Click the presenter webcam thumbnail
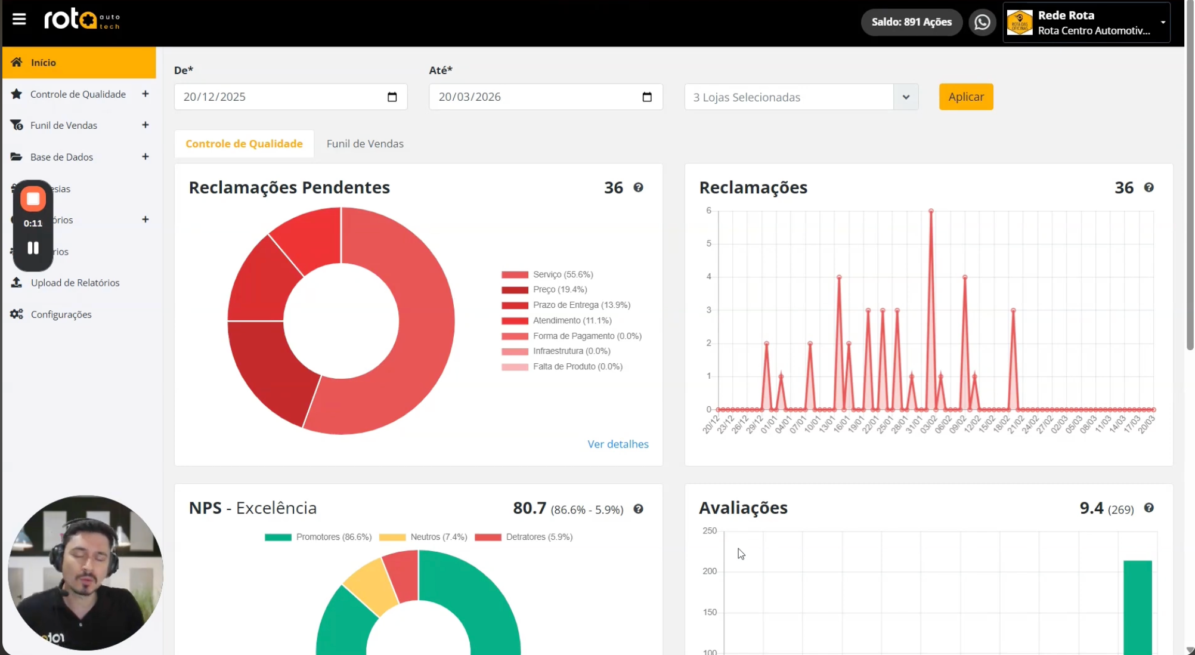This screenshot has width=1195, height=655. 85,573
